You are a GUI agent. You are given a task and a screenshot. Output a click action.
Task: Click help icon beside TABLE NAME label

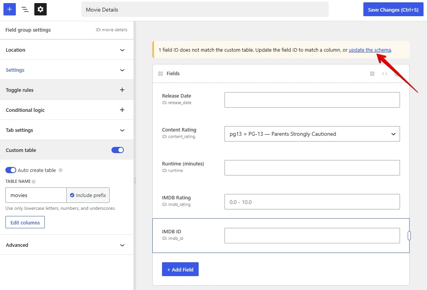(34, 181)
